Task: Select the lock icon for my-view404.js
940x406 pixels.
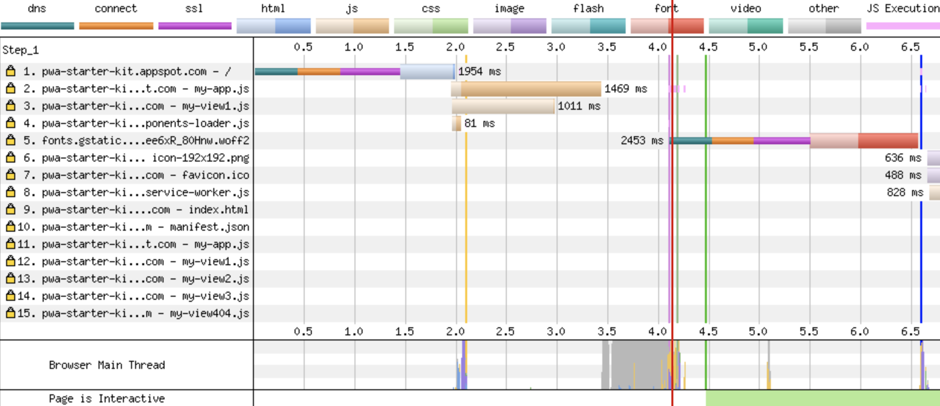Action: 10,313
